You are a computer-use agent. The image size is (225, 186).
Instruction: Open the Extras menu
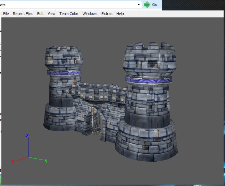click(107, 14)
